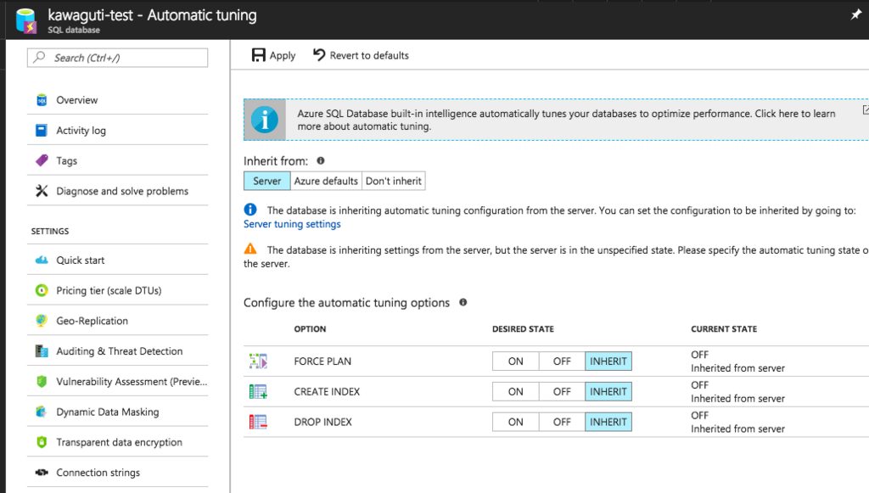Open the Activity log menu item

tap(81, 131)
